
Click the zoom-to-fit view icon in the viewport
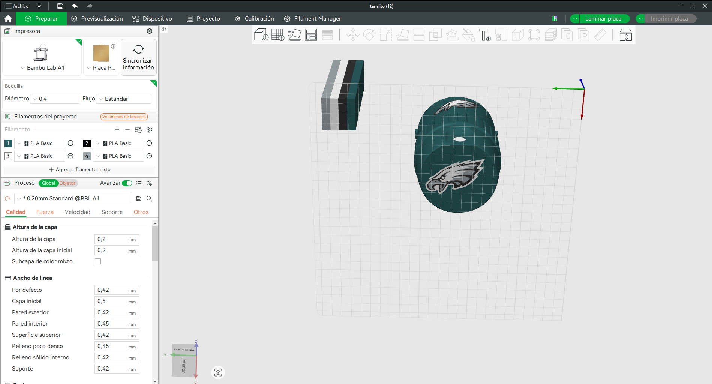pos(218,372)
